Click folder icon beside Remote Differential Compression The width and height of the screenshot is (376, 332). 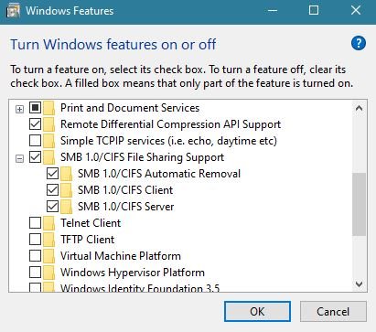pos(48,124)
